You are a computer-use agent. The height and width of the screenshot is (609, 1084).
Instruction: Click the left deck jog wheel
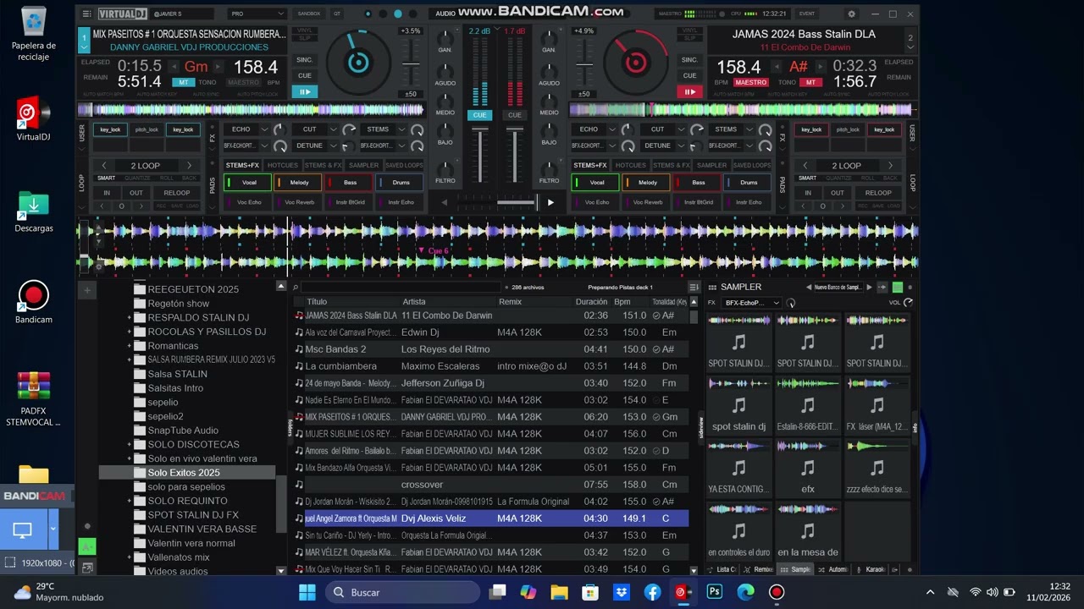359,62
